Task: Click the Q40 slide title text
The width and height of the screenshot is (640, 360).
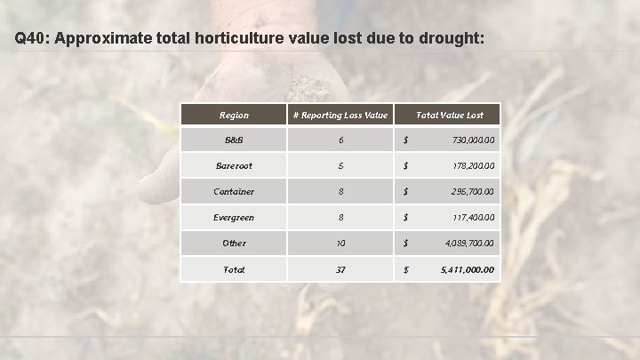Action: pyautogui.click(x=251, y=39)
